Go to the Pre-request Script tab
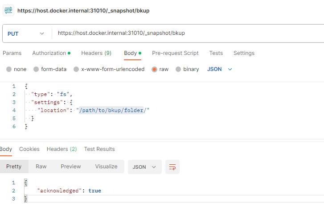324x221 pixels. coord(175,53)
